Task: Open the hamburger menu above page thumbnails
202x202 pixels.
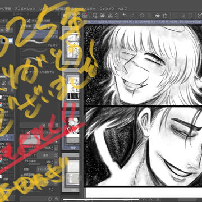Action: point(65,16)
